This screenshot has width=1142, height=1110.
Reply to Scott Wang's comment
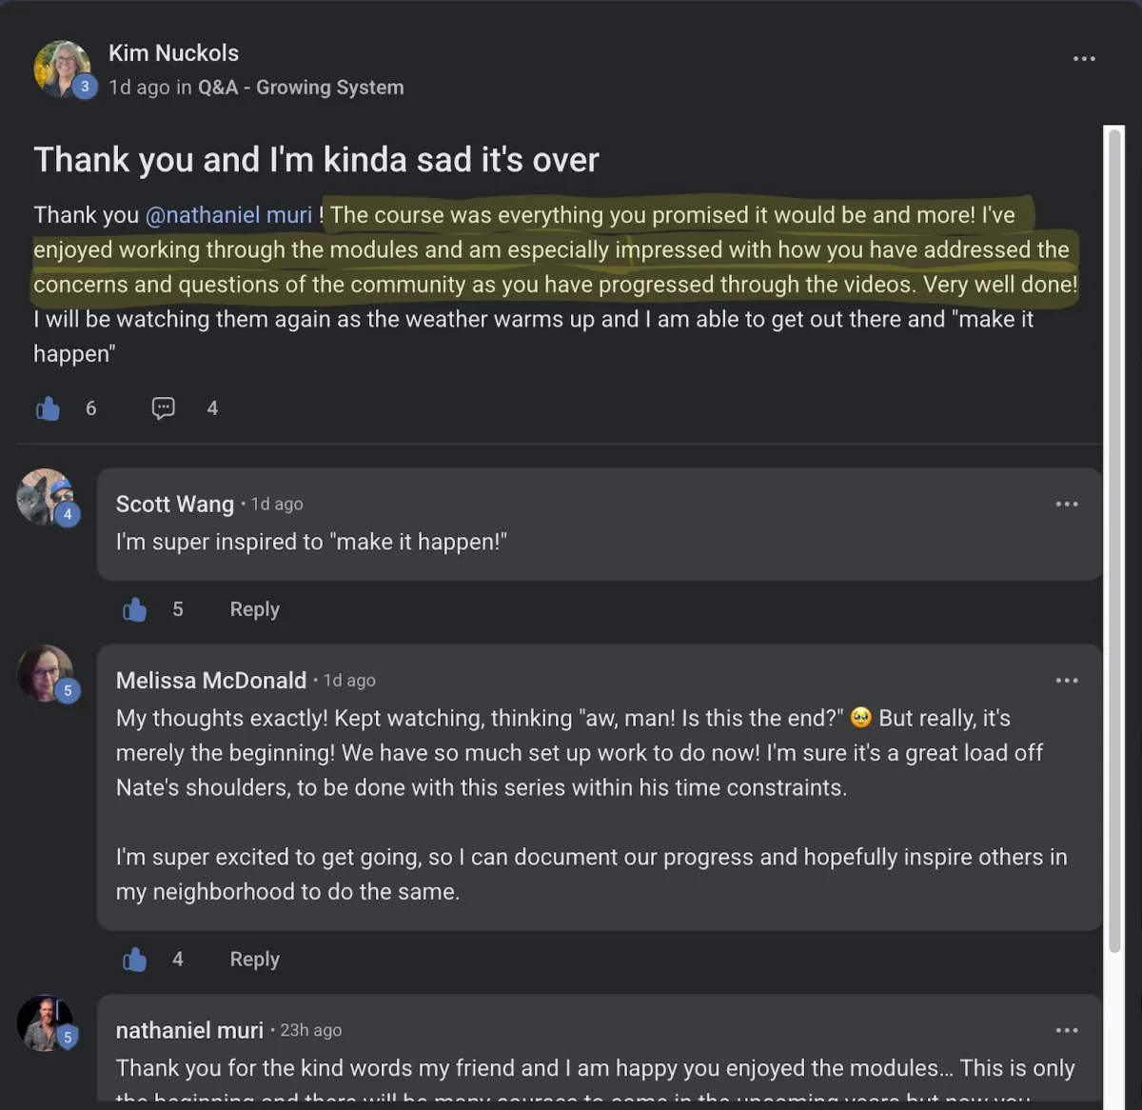254,609
